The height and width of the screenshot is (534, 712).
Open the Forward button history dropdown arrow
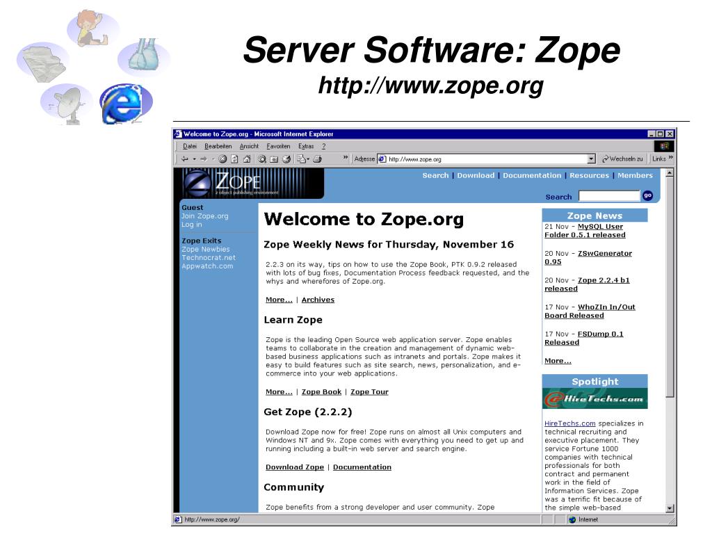pyautogui.click(x=213, y=159)
